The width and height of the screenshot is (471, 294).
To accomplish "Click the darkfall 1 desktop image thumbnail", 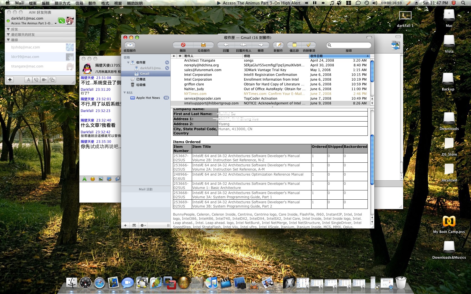I will (x=405, y=15).
